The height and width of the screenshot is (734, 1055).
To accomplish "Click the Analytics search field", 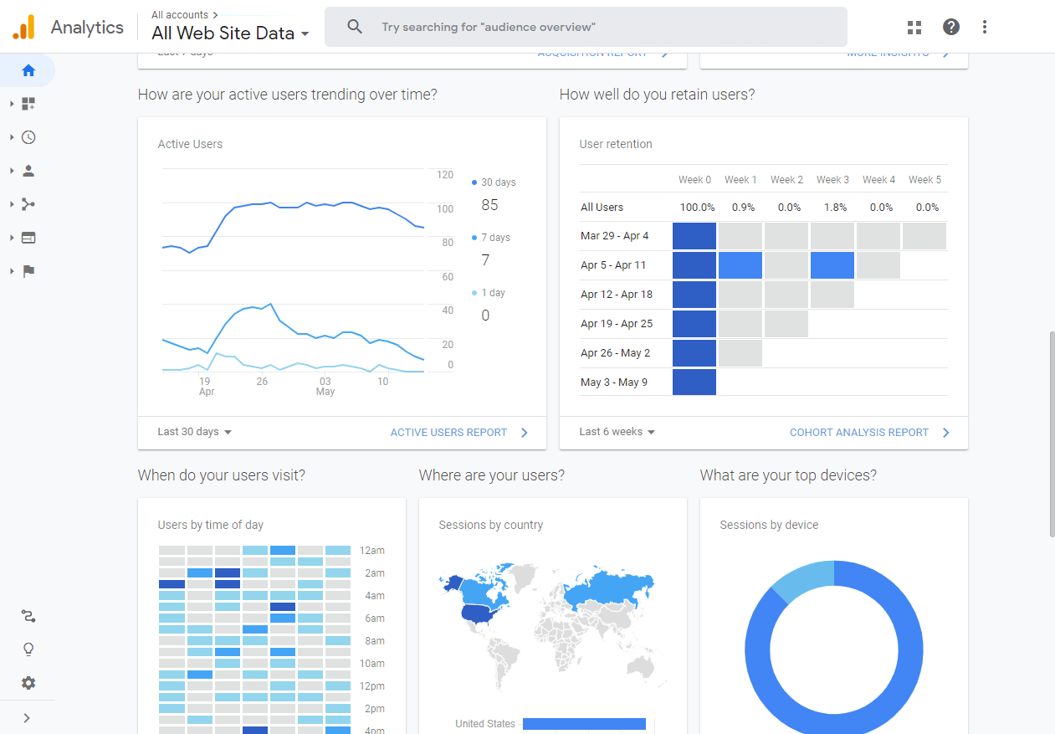I will (586, 27).
